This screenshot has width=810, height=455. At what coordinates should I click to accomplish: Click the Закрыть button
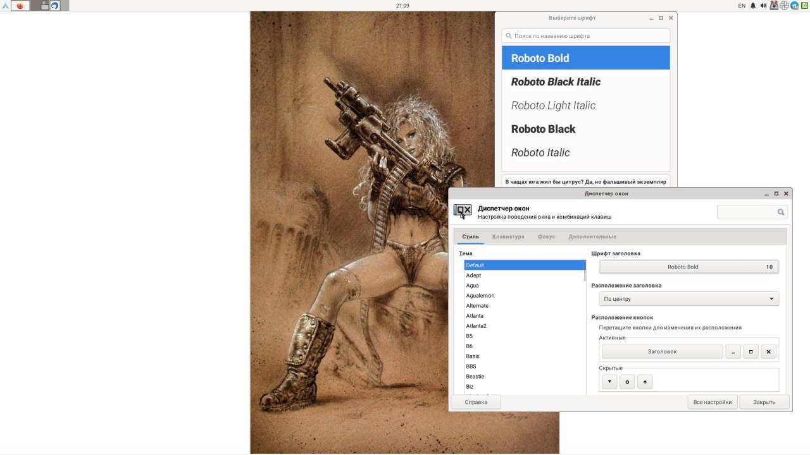764,402
